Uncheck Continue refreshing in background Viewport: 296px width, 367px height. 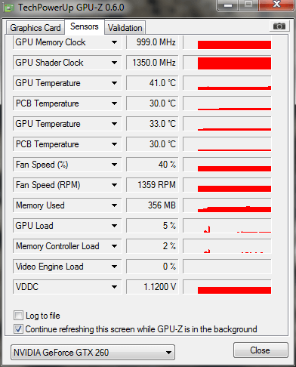coord(18,329)
